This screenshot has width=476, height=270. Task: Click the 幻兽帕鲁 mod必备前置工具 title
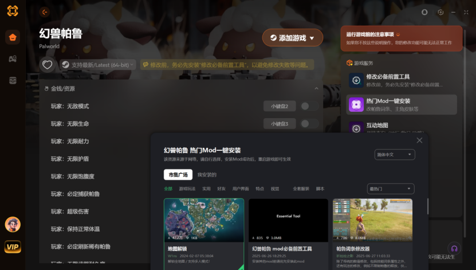click(282, 249)
